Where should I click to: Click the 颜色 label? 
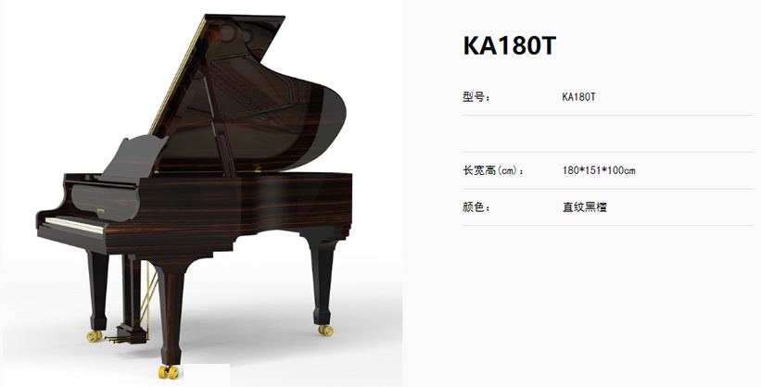point(476,207)
